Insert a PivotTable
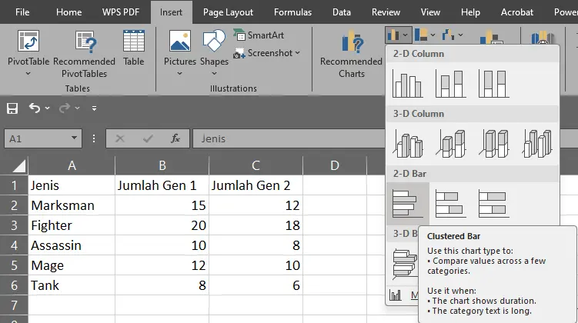The width and height of the screenshot is (578, 323). pyautogui.click(x=28, y=52)
